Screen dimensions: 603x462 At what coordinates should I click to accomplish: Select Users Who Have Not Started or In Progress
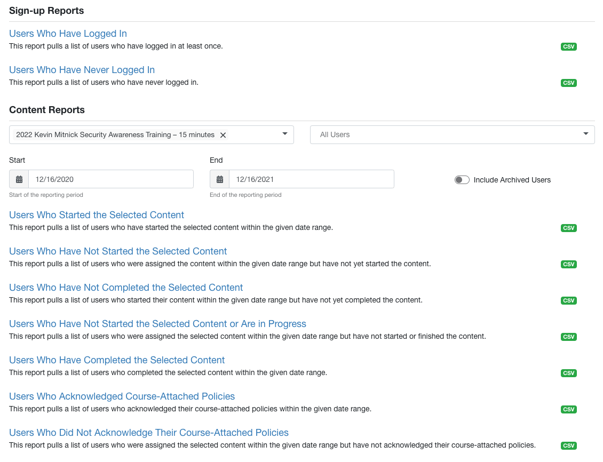click(x=157, y=323)
